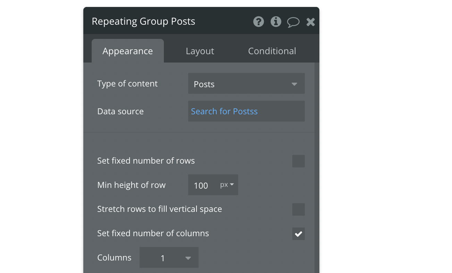Open the help question mark icon
452x273 pixels.
pyautogui.click(x=258, y=22)
